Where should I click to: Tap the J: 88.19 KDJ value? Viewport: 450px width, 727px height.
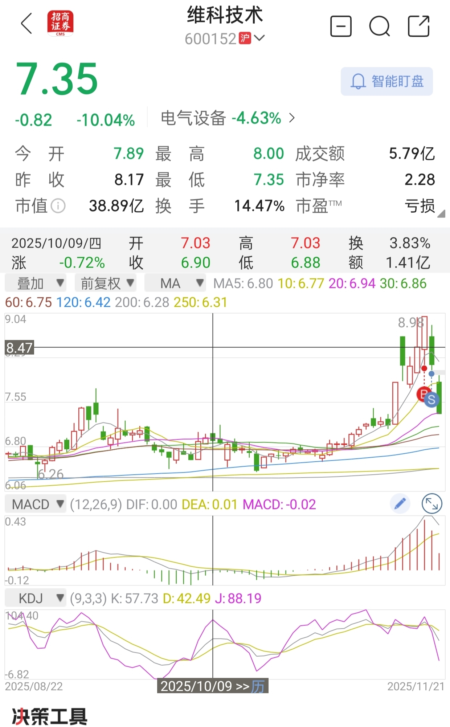point(238,598)
